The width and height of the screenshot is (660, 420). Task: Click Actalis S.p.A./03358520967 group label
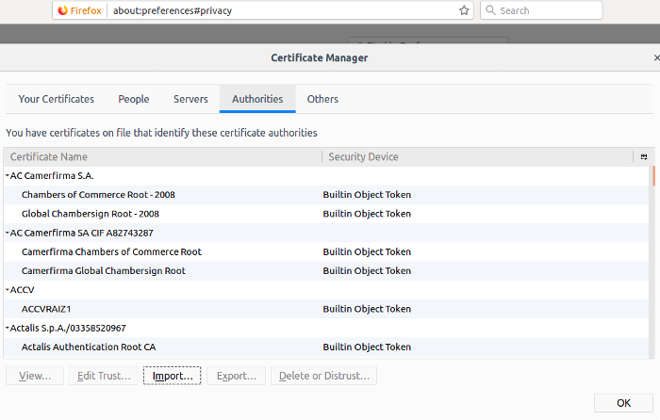pyautogui.click(x=68, y=328)
